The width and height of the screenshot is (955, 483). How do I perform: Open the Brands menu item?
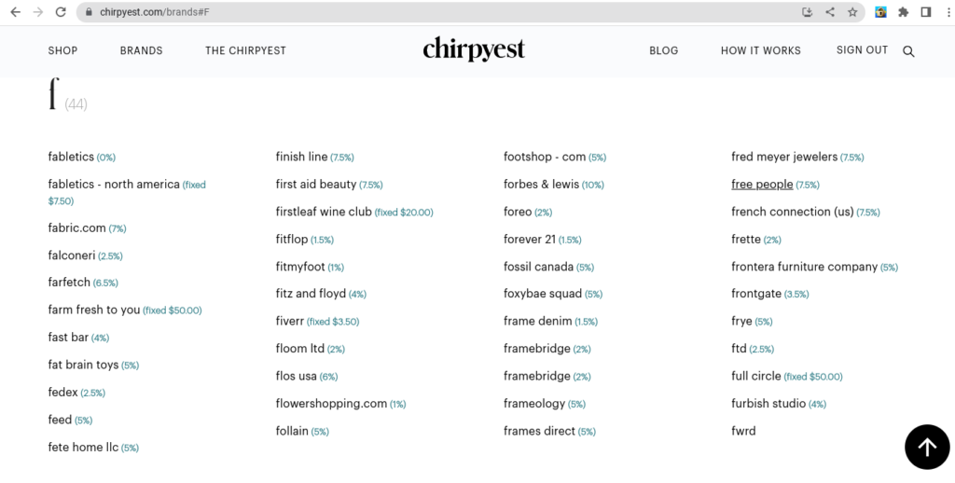click(x=141, y=50)
